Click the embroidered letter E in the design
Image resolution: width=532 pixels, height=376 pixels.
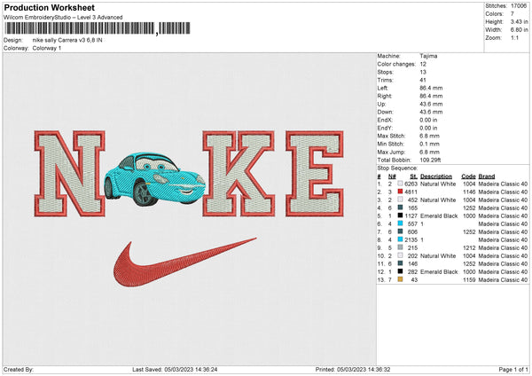pyautogui.click(x=315, y=174)
